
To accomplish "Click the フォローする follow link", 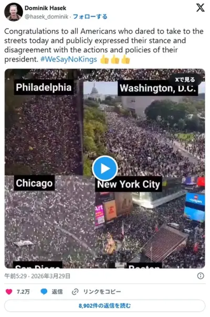I will pos(90,17).
